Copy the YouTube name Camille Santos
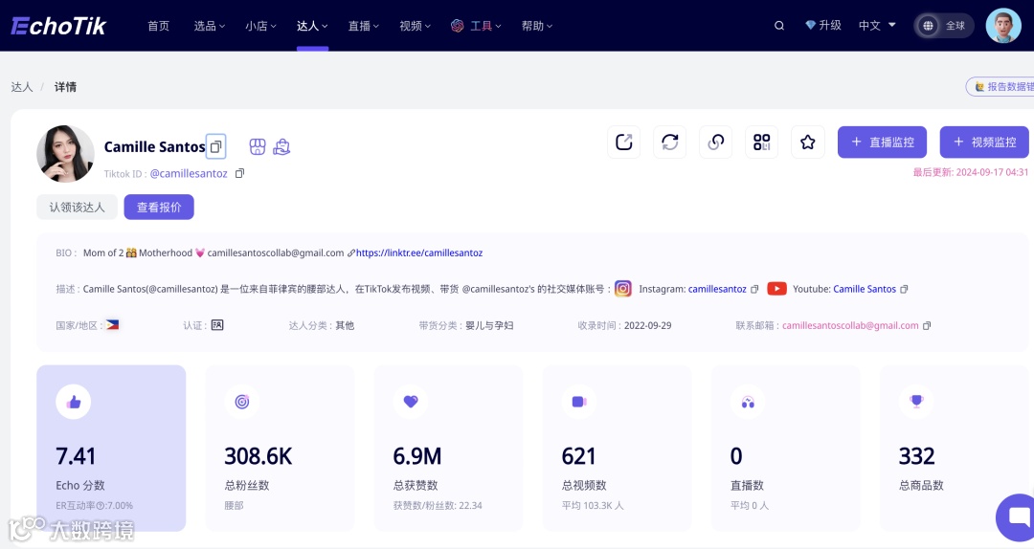 click(904, 290)
